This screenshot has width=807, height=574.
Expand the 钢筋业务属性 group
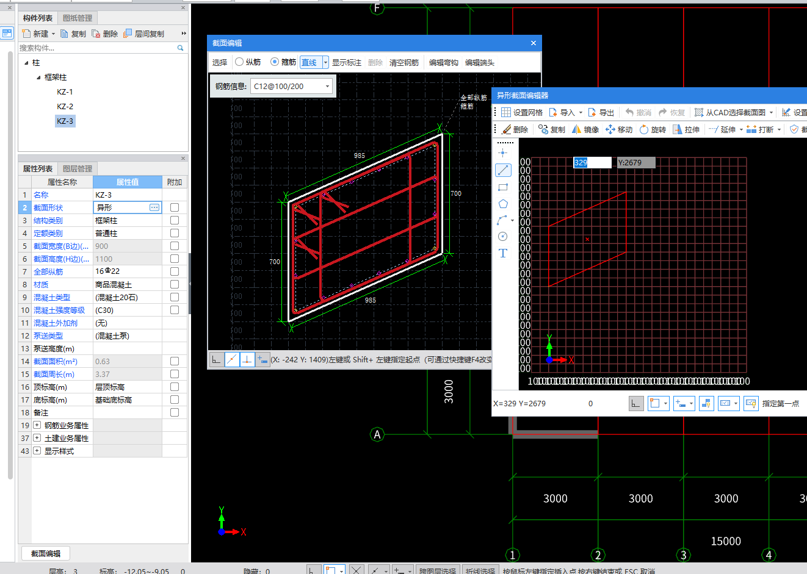[37, 425]
